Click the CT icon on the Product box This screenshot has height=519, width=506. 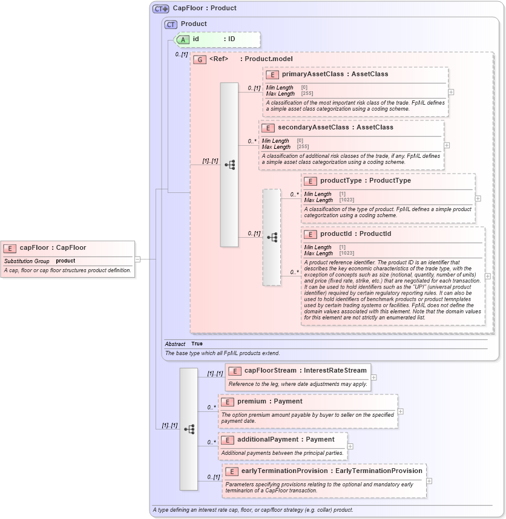click(x=169, y=24)
